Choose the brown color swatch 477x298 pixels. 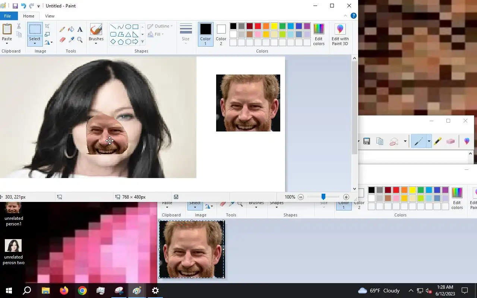(249, 34)
